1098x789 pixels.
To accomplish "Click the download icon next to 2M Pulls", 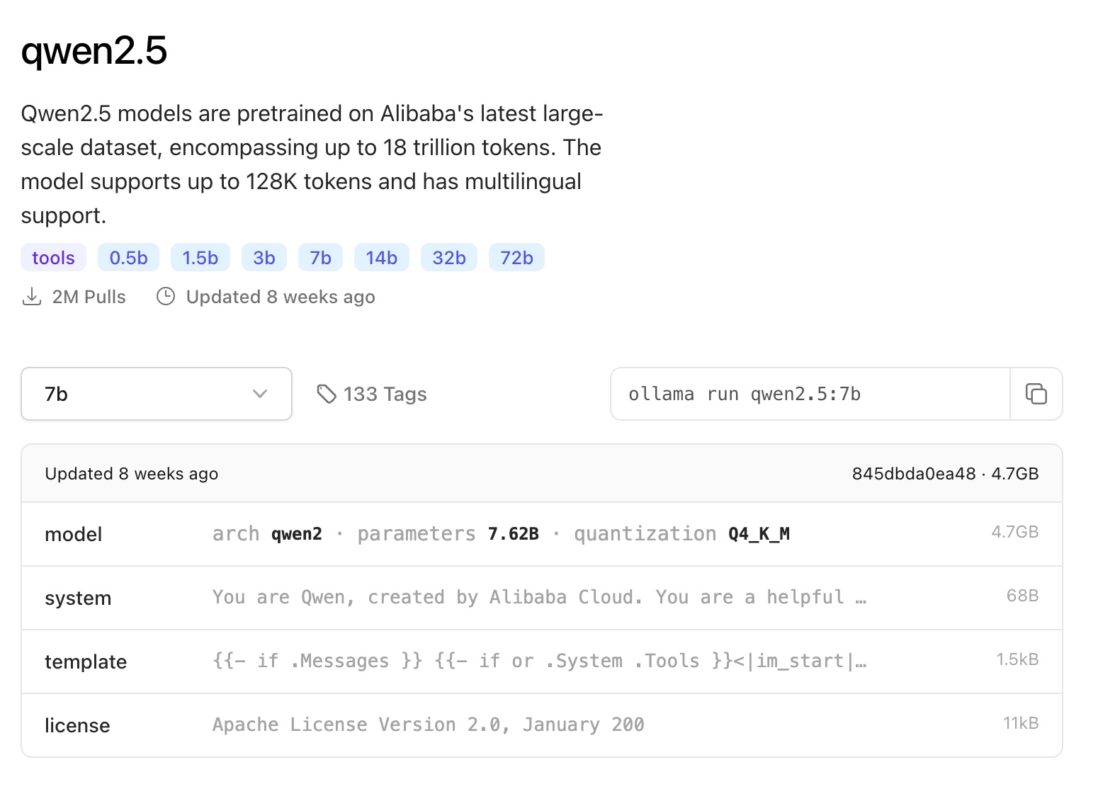I will (32, 297).
